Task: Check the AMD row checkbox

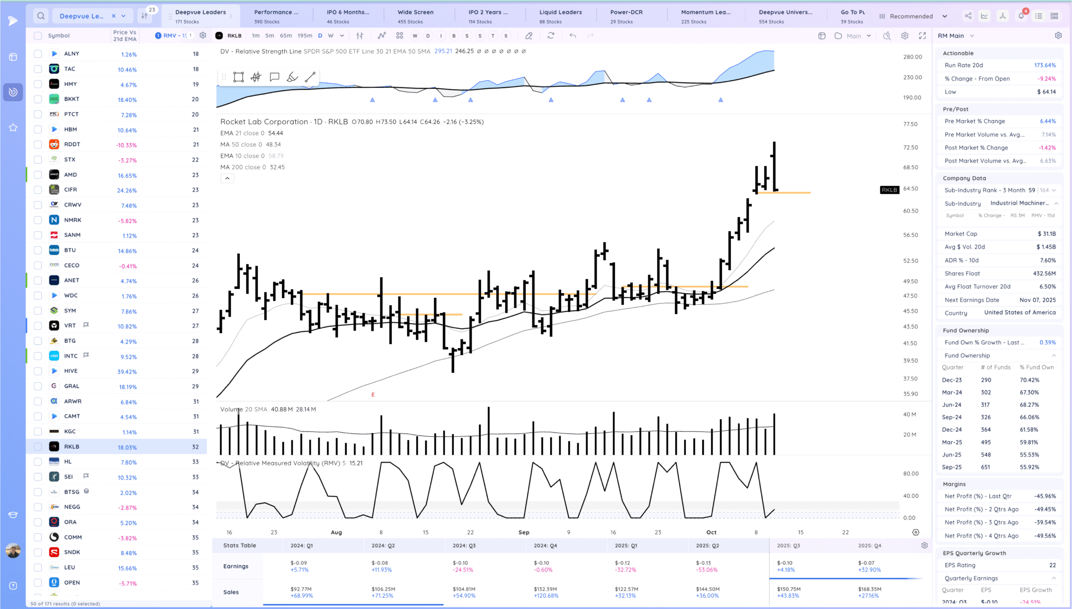Action: 38,175
